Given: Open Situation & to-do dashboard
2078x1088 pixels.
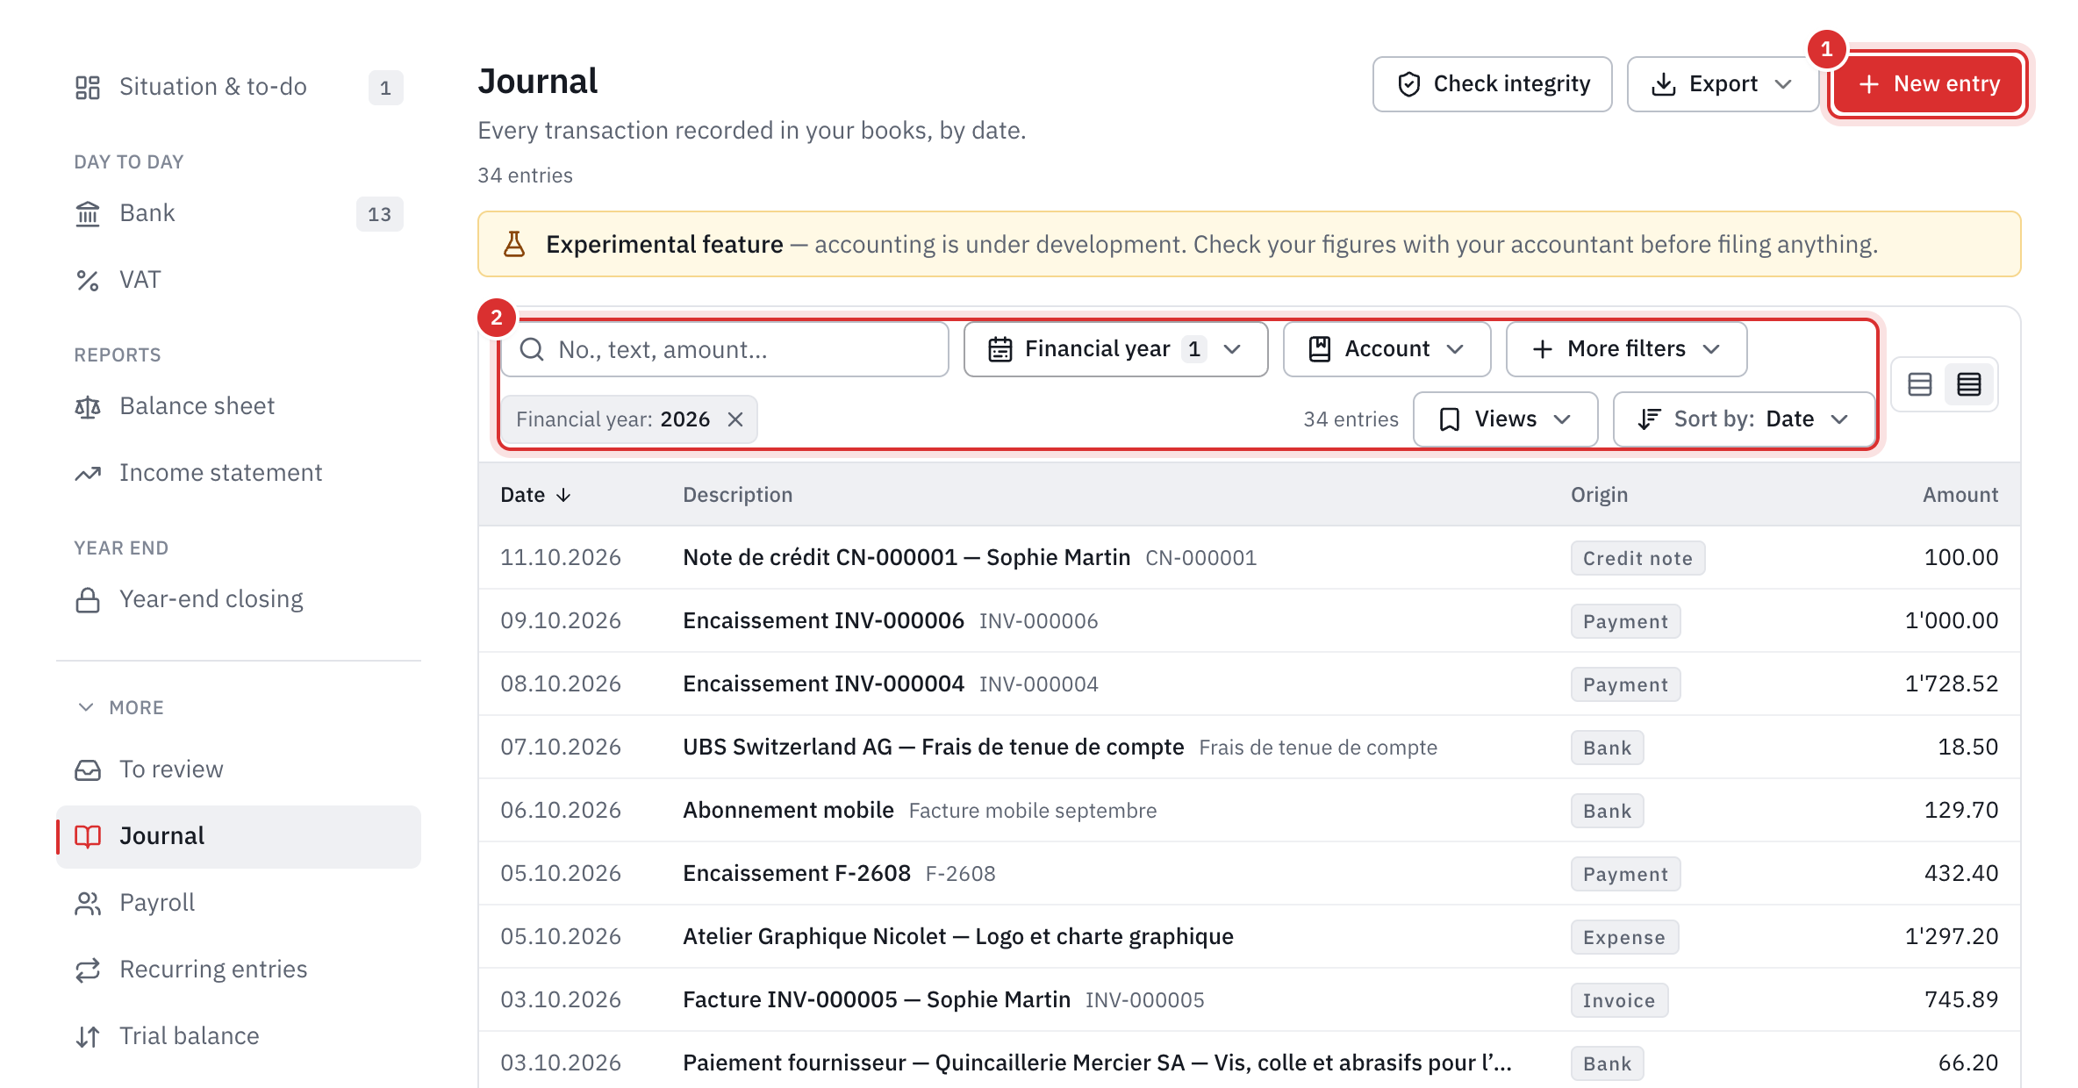Looking at the screenshot, I should (238, 87).
